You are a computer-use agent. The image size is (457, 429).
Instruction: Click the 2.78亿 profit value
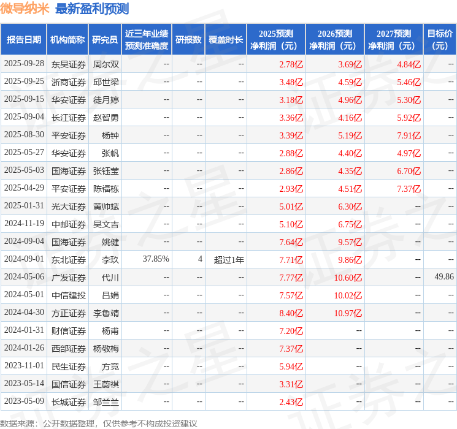click(291, 64)
